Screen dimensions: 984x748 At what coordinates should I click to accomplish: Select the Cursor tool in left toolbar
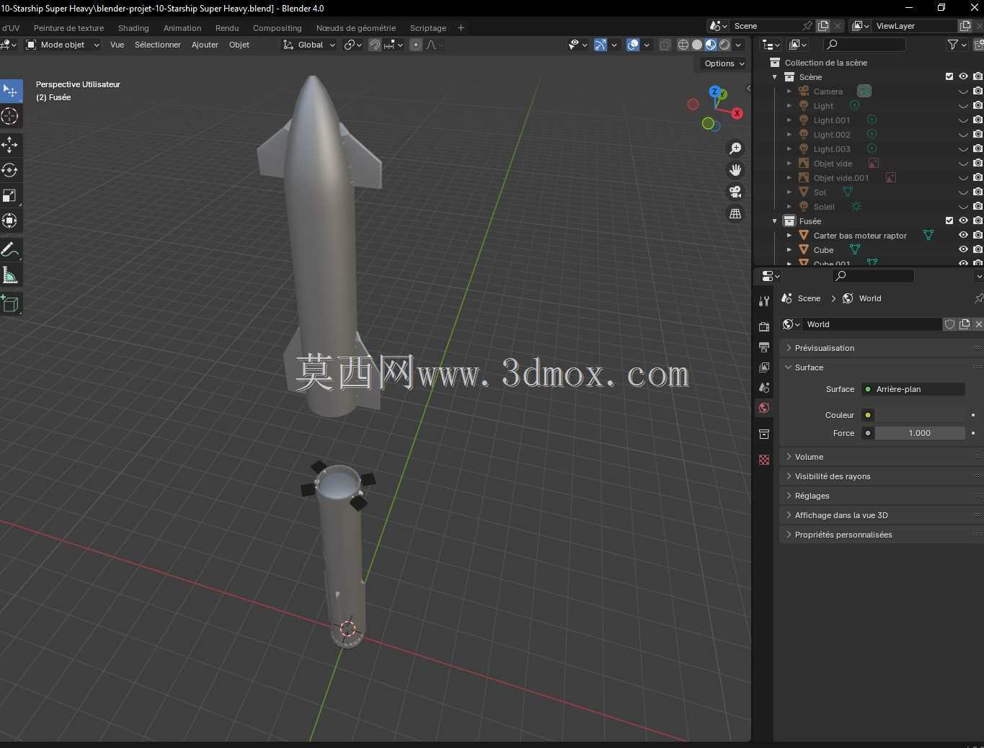point(9,116)
